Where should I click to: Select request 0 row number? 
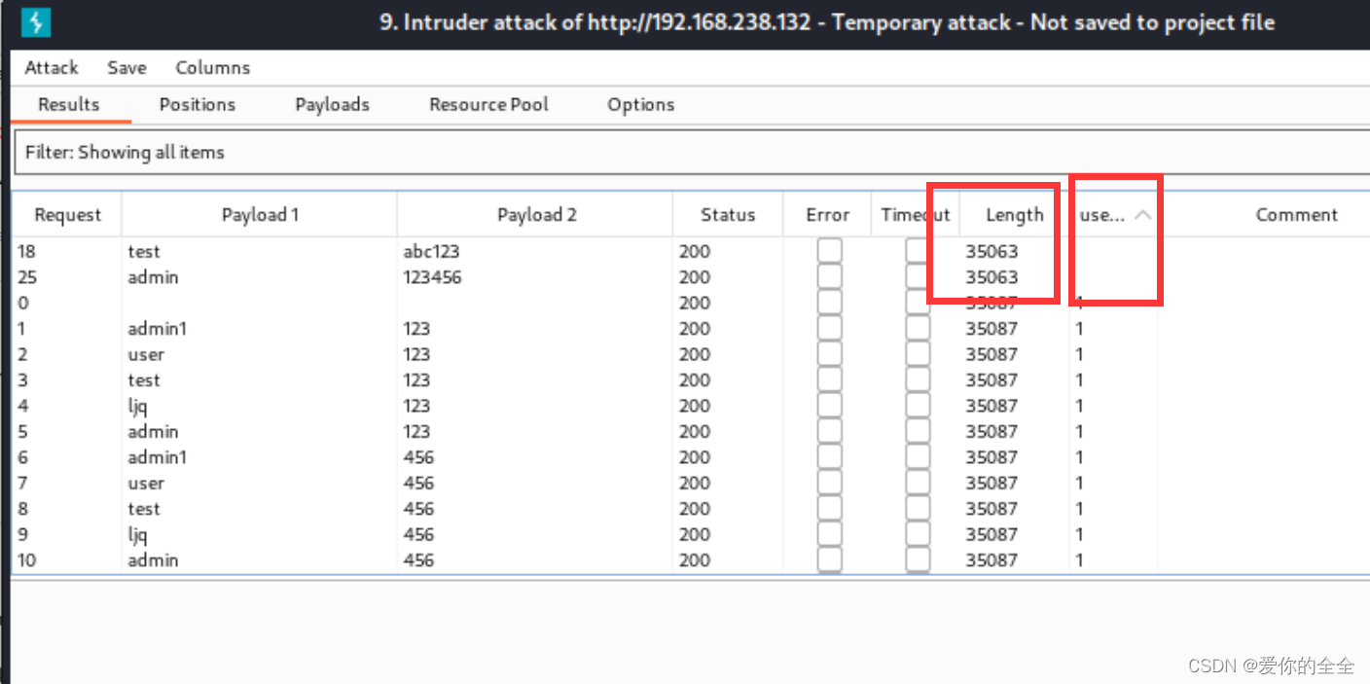click(x=22, y=303)
